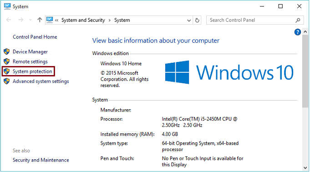Select the System breadcrumb item
The width and height of the screenshot is (310, 172).
pyautogui.click(x=122, y=20)
